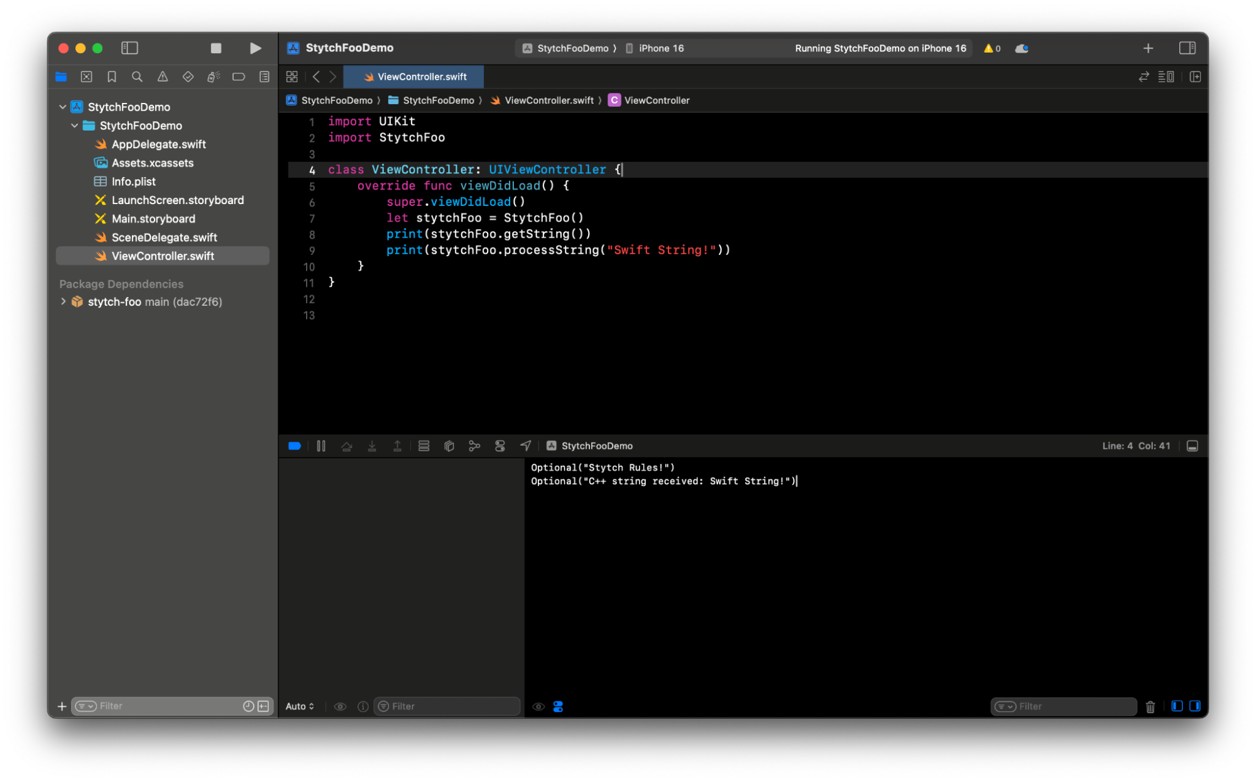
Task: Toggle the navigator sidebar icon
Action: pyautogui.click(x=129, y=48)
